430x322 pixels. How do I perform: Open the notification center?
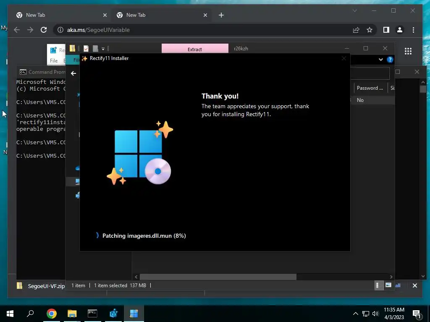click(417, 314)
